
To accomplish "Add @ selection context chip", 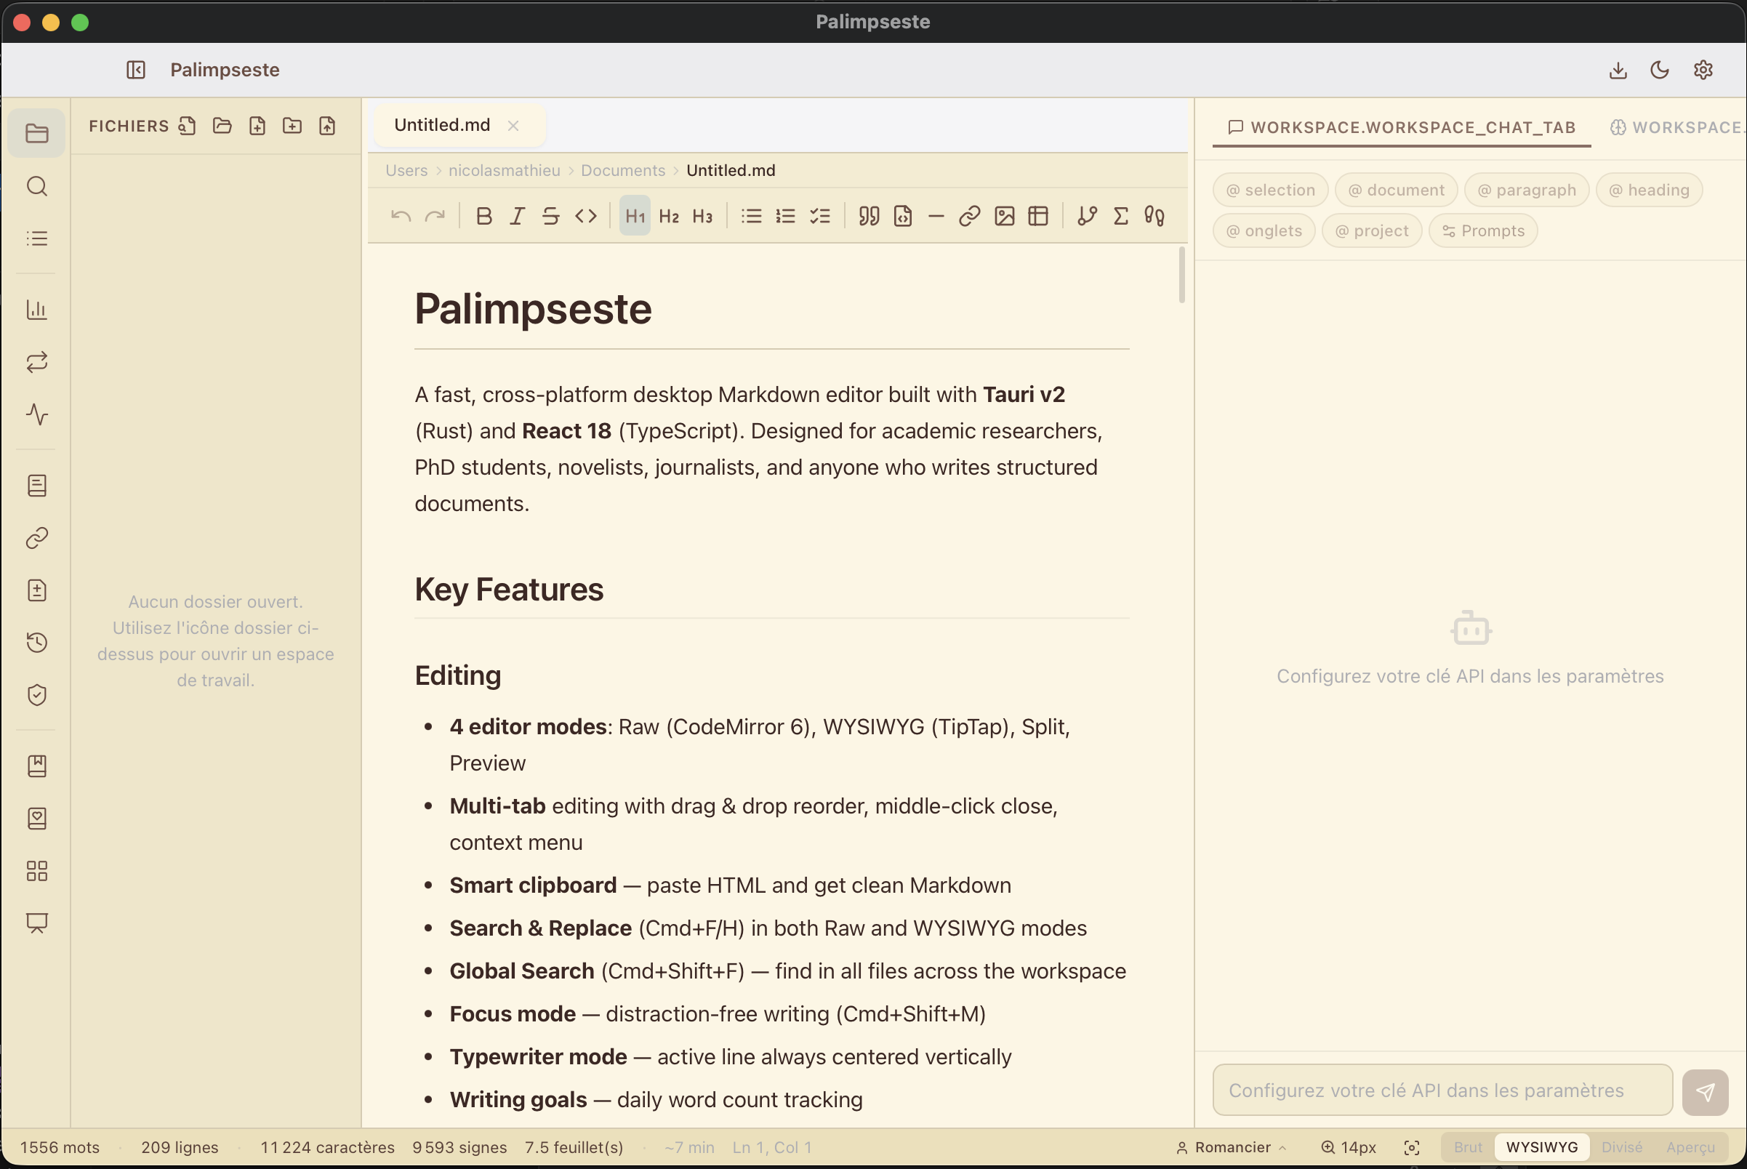I will [1271, 190].
